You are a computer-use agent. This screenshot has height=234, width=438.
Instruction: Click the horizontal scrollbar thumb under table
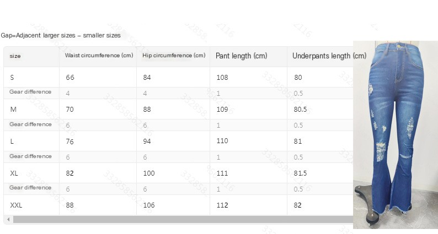(182, 220)
